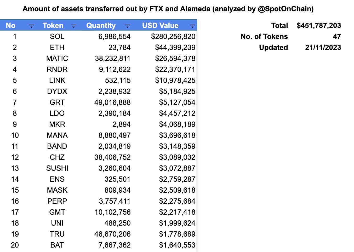The width and height of the screenshot is (354, 252).
Task: Click the Quantity column filter icon
Action: point(128,26)
